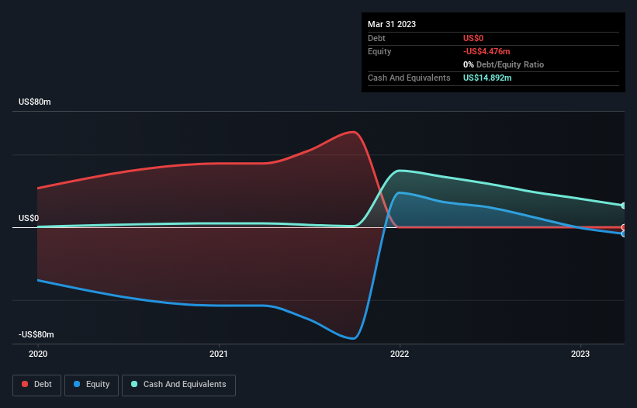The width and height of the screenshot is (637, 408).
Task: Select the teal Cash endpoint marker on chart
Action: 624,206
